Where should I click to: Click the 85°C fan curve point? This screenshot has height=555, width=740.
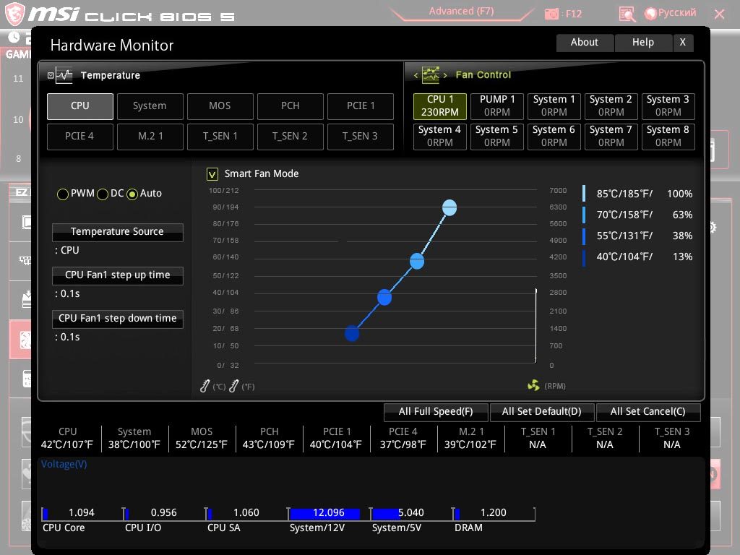449,207
